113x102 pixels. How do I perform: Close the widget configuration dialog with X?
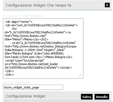107,5
